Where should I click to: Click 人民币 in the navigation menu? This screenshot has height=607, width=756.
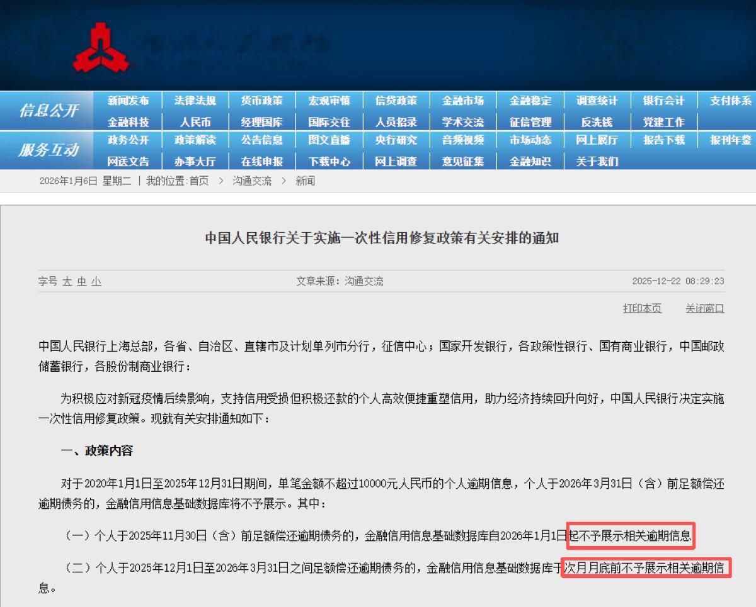click(x=195, y=122)
